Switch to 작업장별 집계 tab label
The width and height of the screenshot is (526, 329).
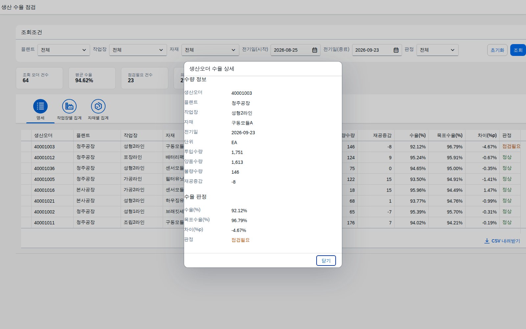pos(69,118)
